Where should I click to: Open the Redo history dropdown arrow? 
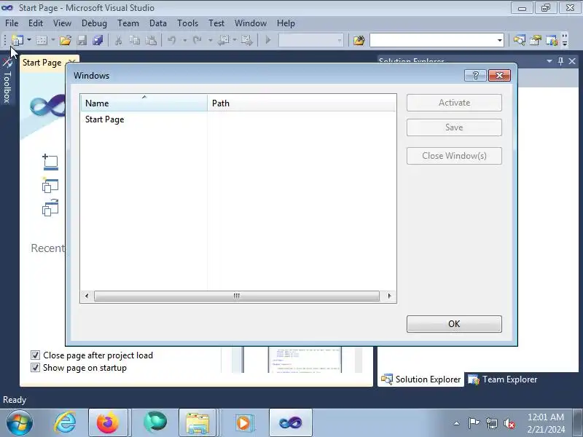[x=210, y=40]
